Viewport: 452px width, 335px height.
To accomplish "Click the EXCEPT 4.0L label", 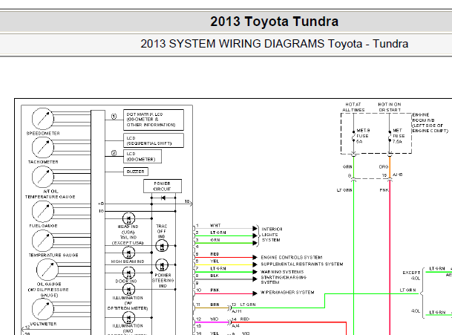I will pyautogui.click(x=411, y=276).
